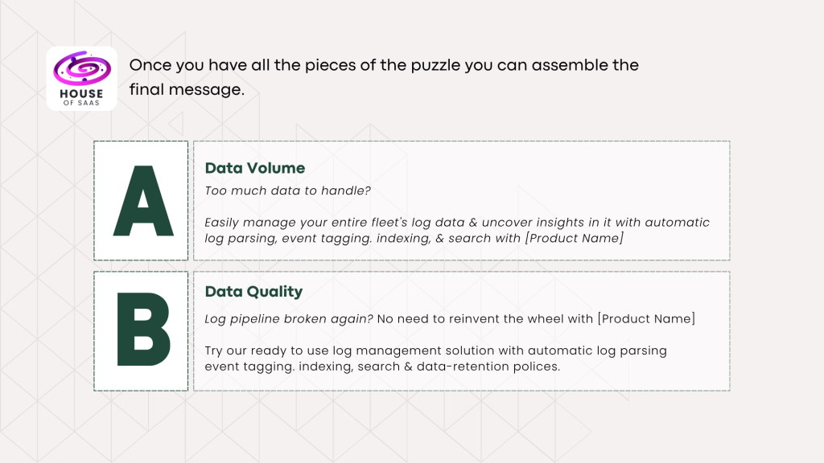Viewport: 824px width, 463px height.
Task: Click the 'Log pipeline broken again?' question
Action: click(x=289, y=319)
